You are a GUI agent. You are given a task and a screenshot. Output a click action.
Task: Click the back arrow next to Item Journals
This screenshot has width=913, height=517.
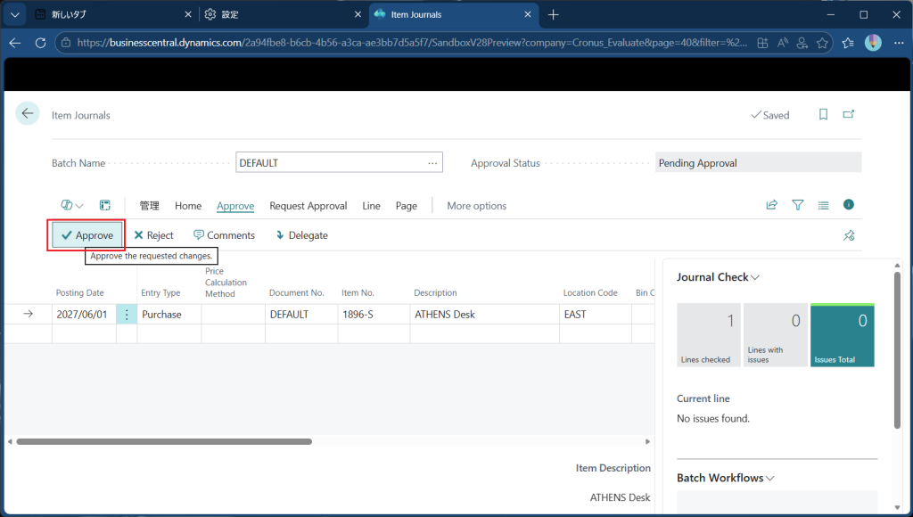coord(28,113)
